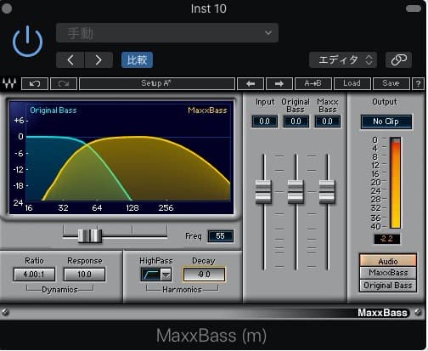
Task: Click the right arrow preset button
Action: [x=279, y=84]
